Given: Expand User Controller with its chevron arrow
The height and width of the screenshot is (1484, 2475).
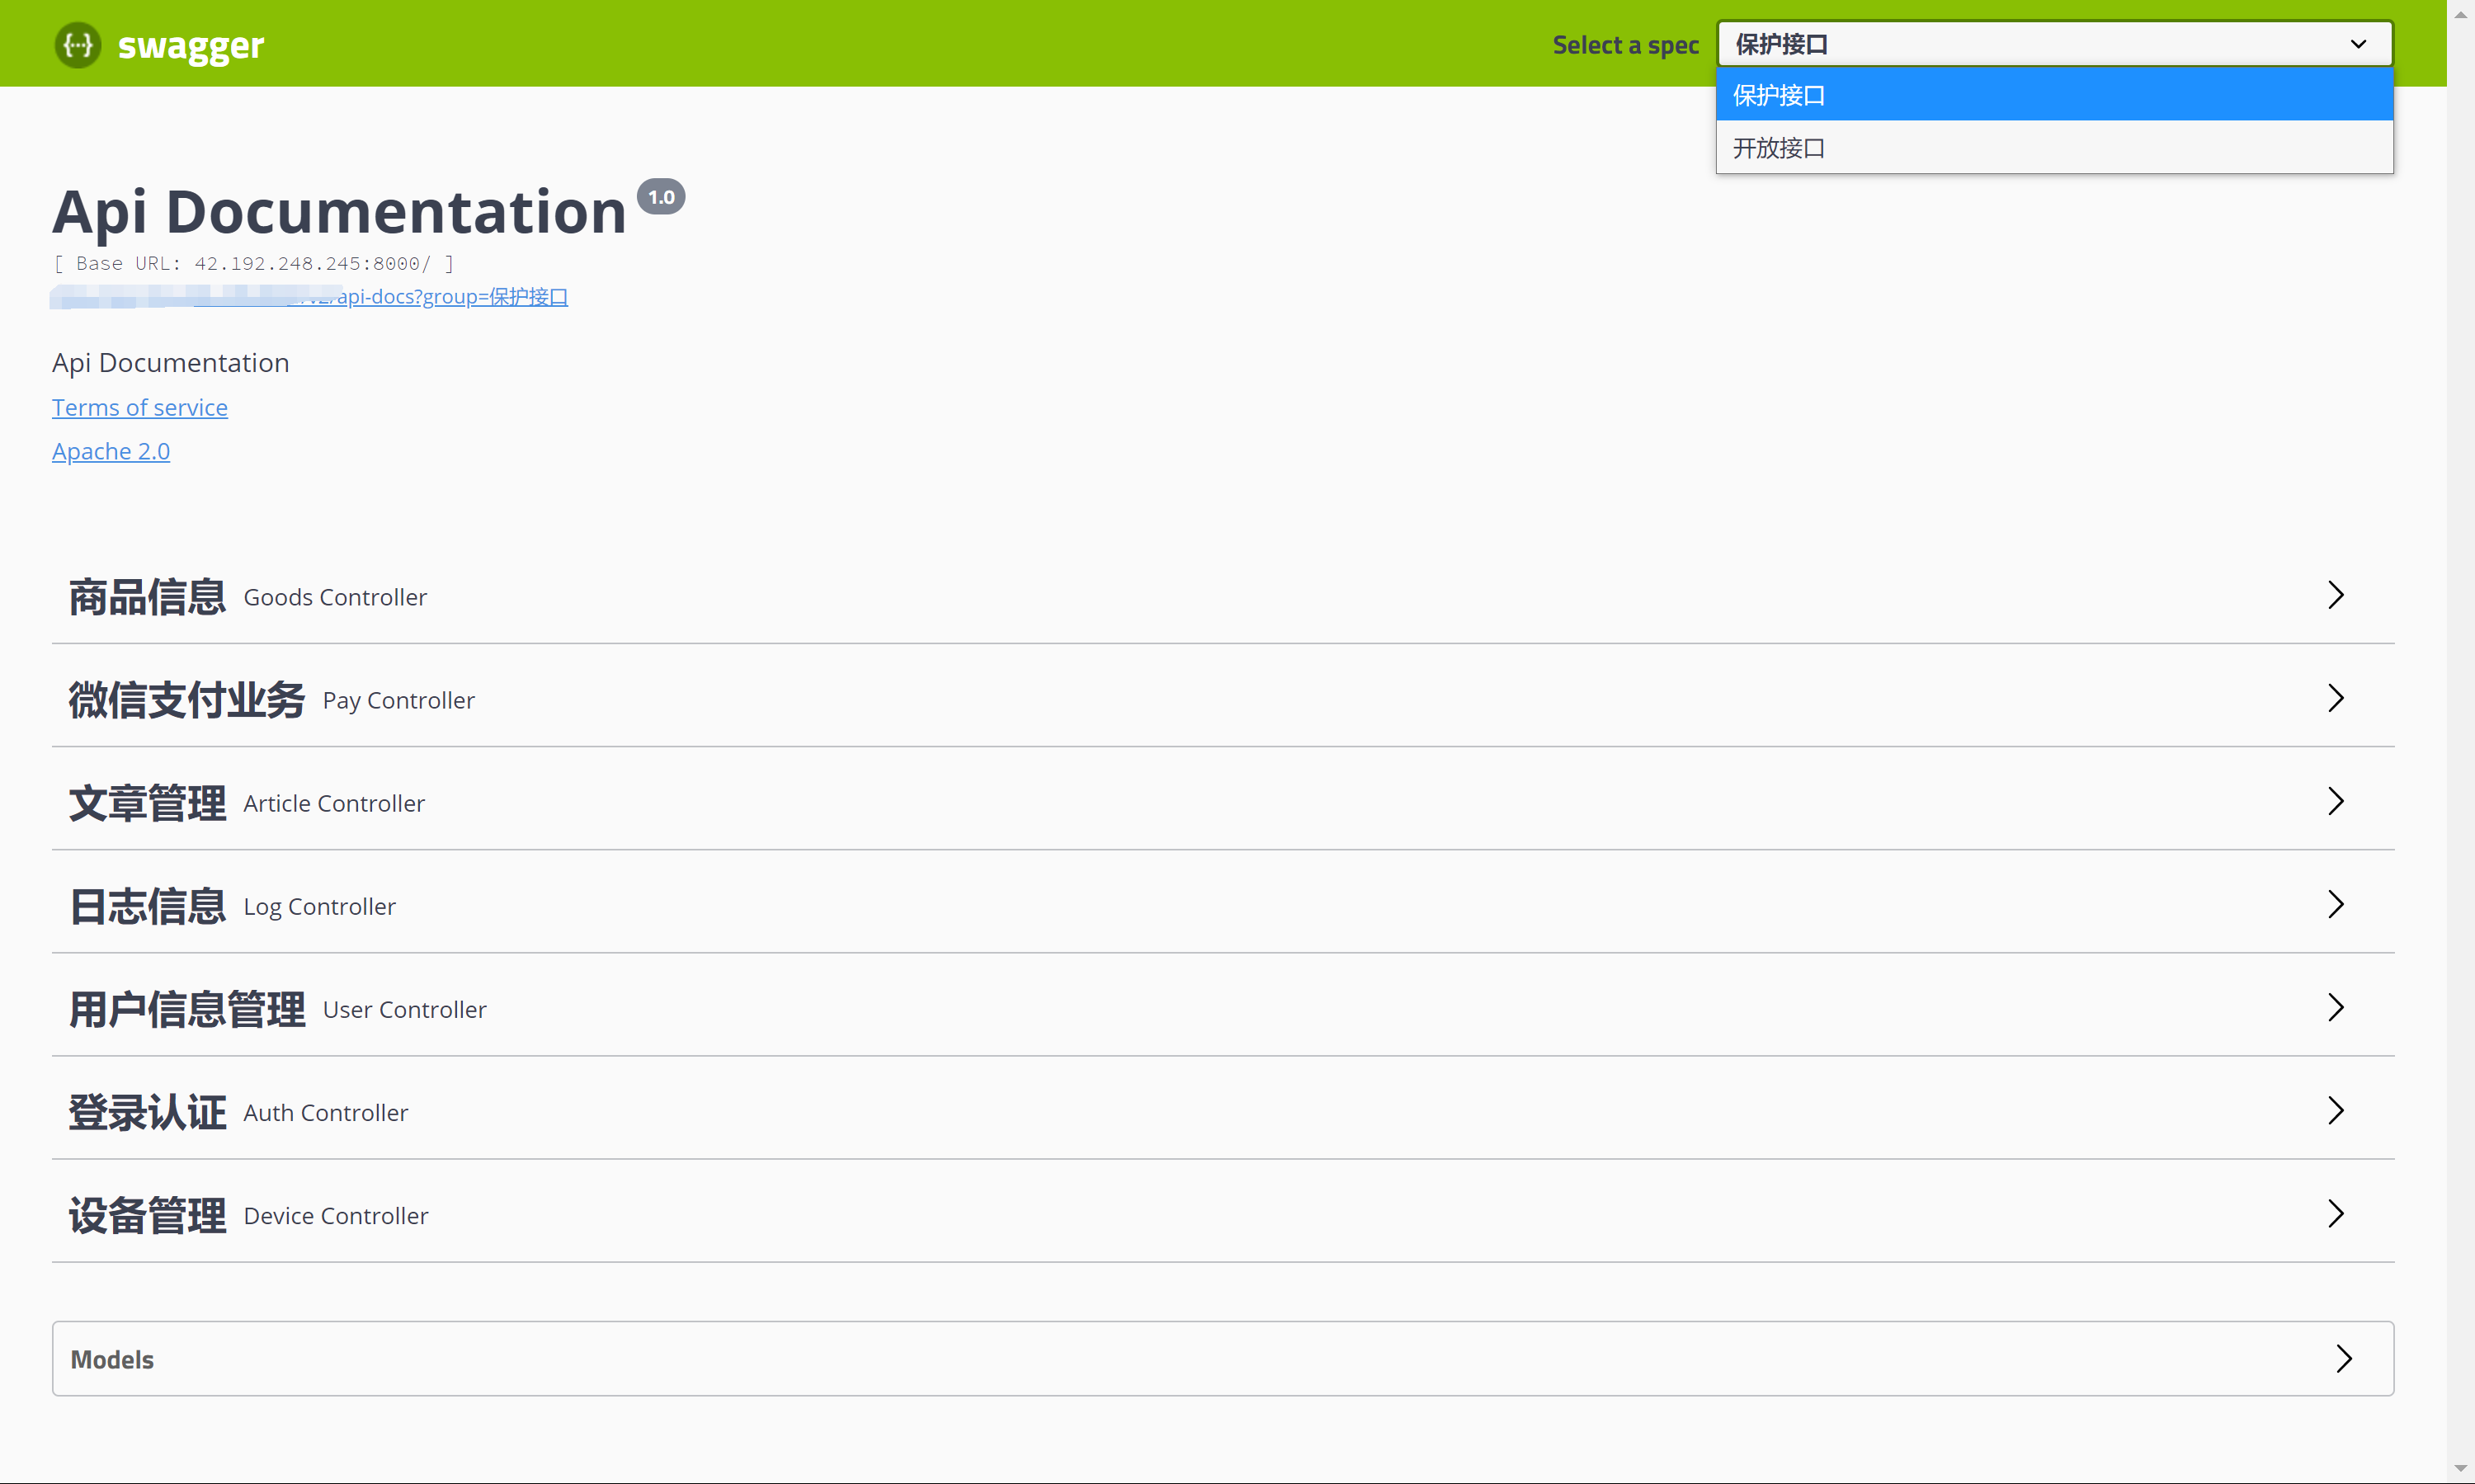Looking at the screenshot, I should (2336, 1007).
